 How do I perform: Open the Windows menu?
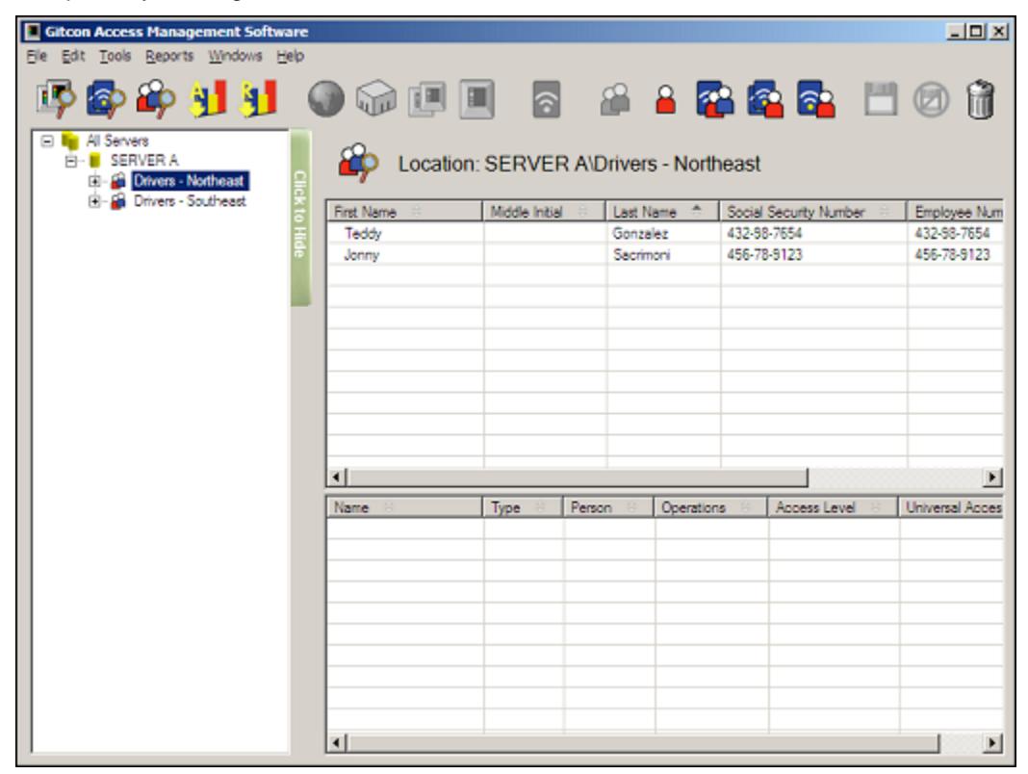point(236,57)
